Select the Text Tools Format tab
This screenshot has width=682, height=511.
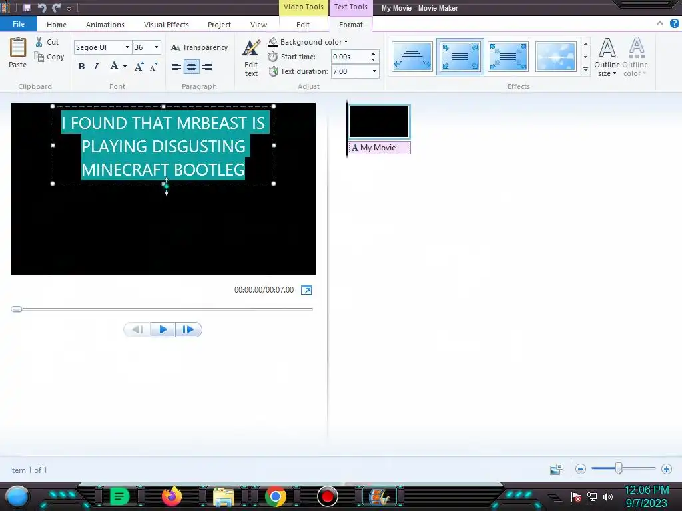[350, 25]
